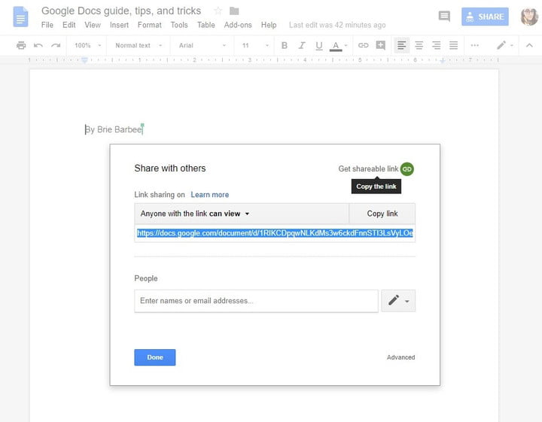The image size is (542, 422).
Task: Align text left
Action: (402, 45)
